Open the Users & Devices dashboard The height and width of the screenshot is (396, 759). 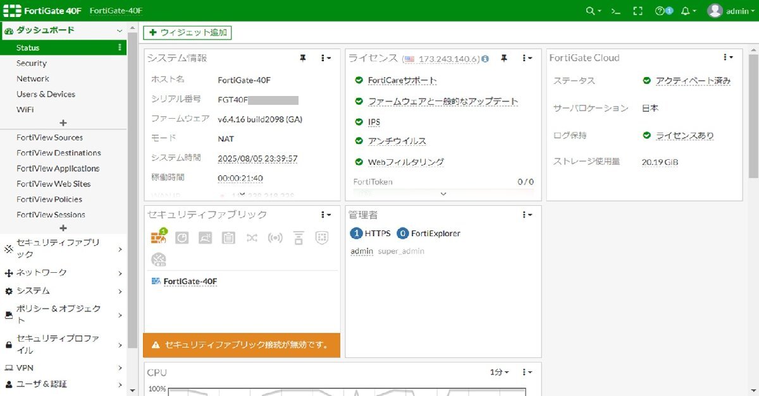[x=46, y=94]
